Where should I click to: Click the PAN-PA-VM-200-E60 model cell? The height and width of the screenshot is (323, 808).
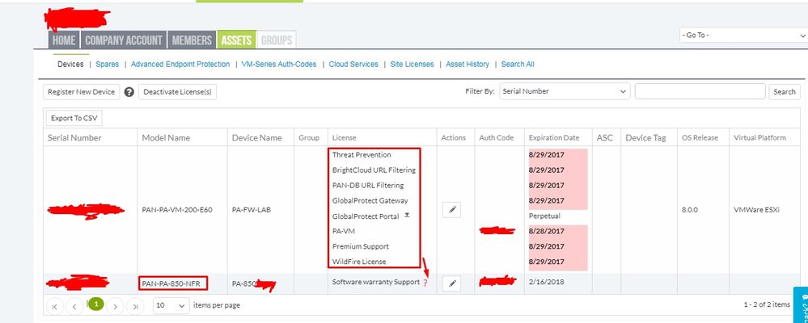177,210
